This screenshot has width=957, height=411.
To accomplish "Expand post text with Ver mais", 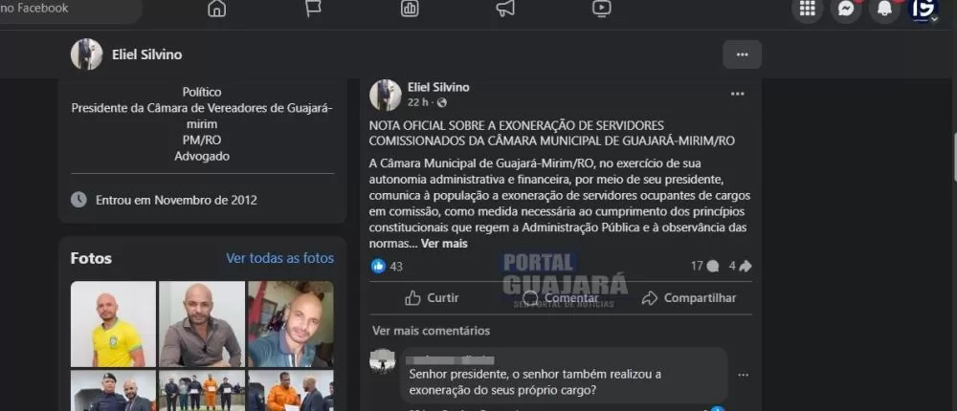I will (x=444, y=244).
